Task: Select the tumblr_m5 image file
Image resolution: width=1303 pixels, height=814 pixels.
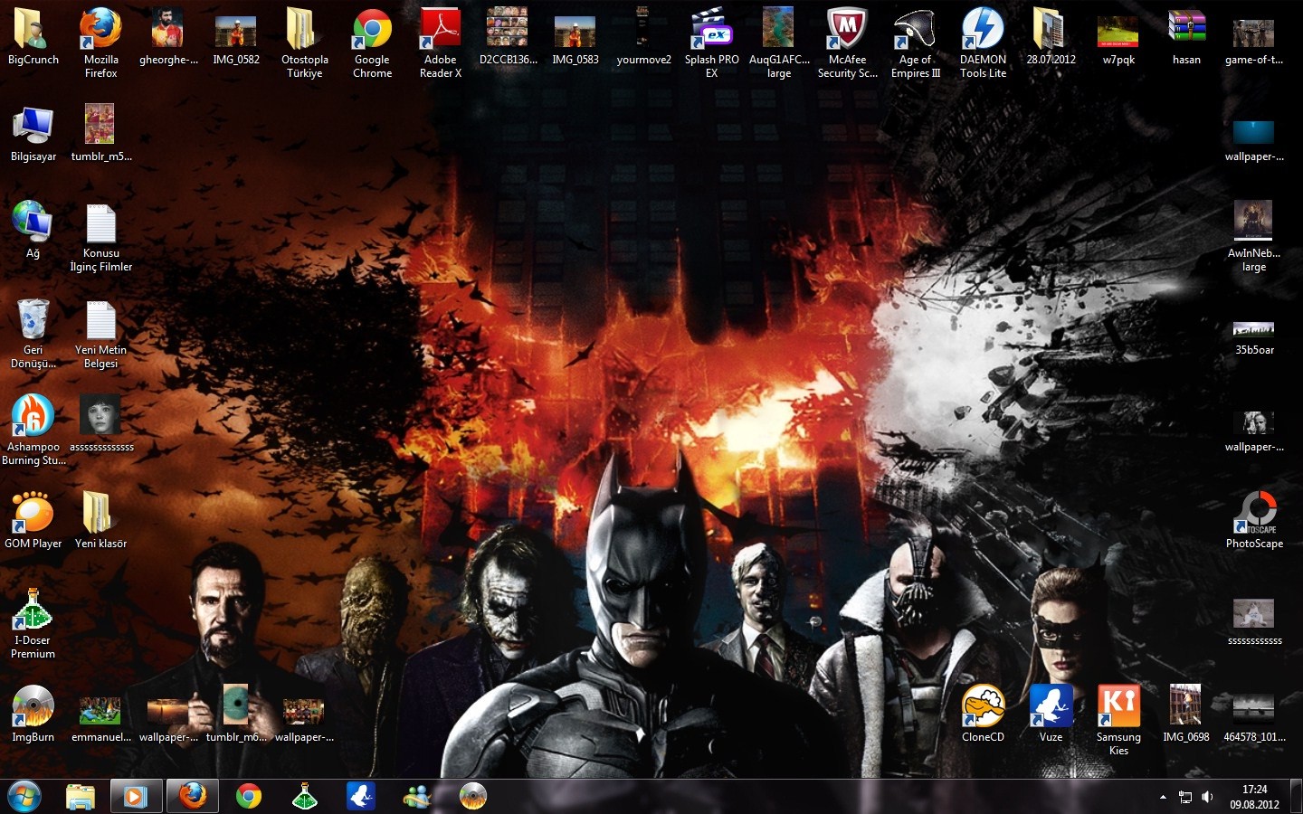Action: click(x=100, y=124)
